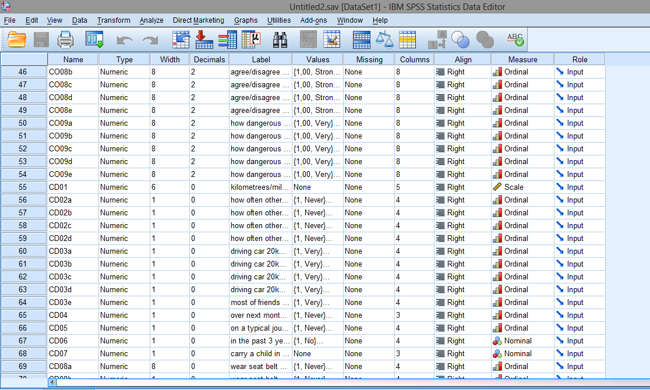This screenshot has height=390, width=650.
Task: Click the Select cases grid icon
Action: [x=408, y=40]
